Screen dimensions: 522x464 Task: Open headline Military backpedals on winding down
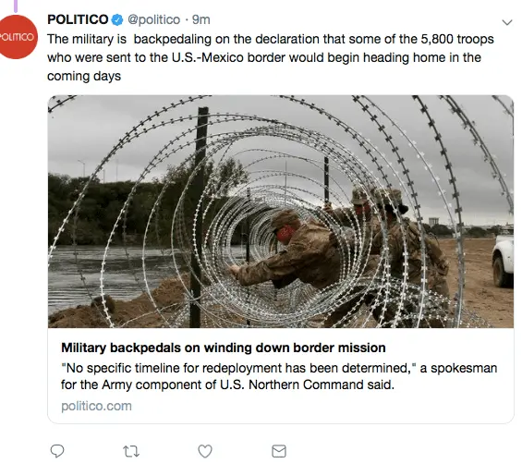(x=224, y=348)
